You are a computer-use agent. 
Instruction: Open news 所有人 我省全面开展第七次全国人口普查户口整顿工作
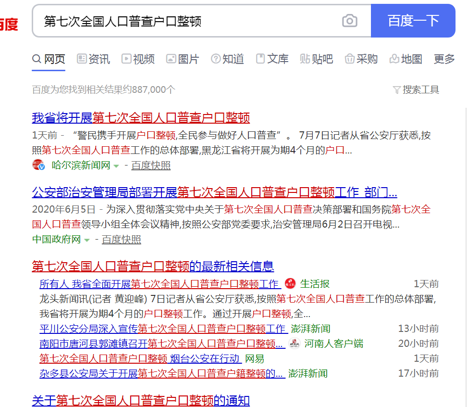(x=160, y=284)
